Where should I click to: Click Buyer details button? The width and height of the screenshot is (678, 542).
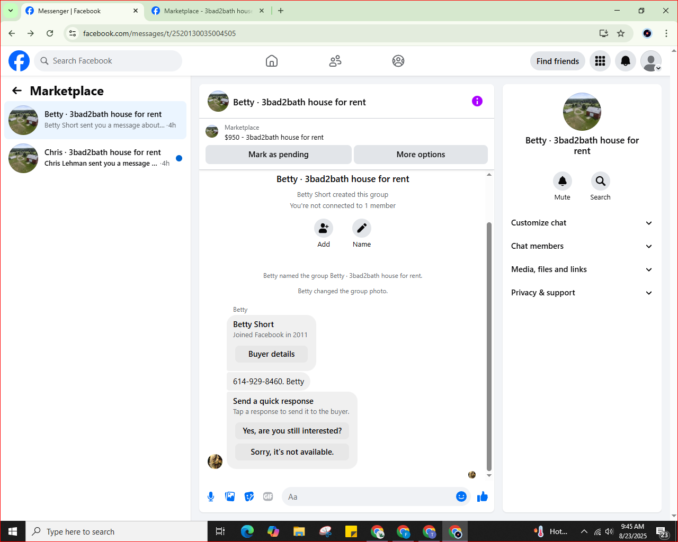(x=271, y=354)
